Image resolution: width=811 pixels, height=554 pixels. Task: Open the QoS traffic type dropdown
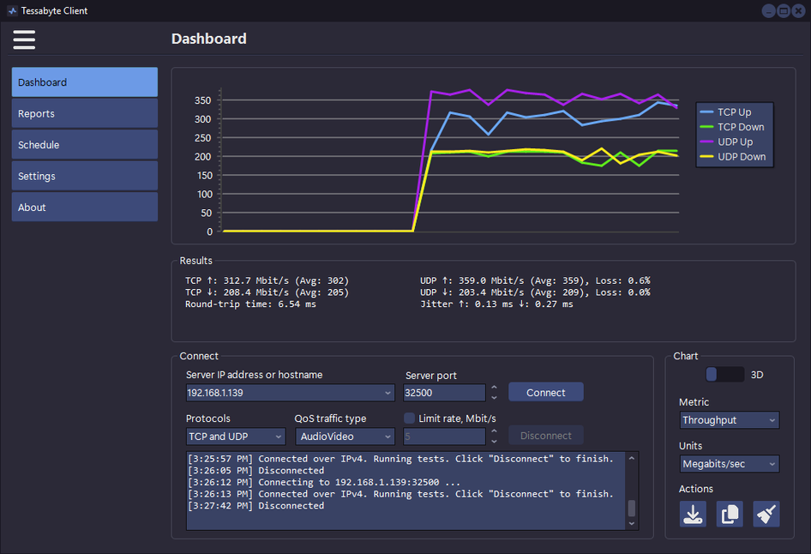(387, 437)
